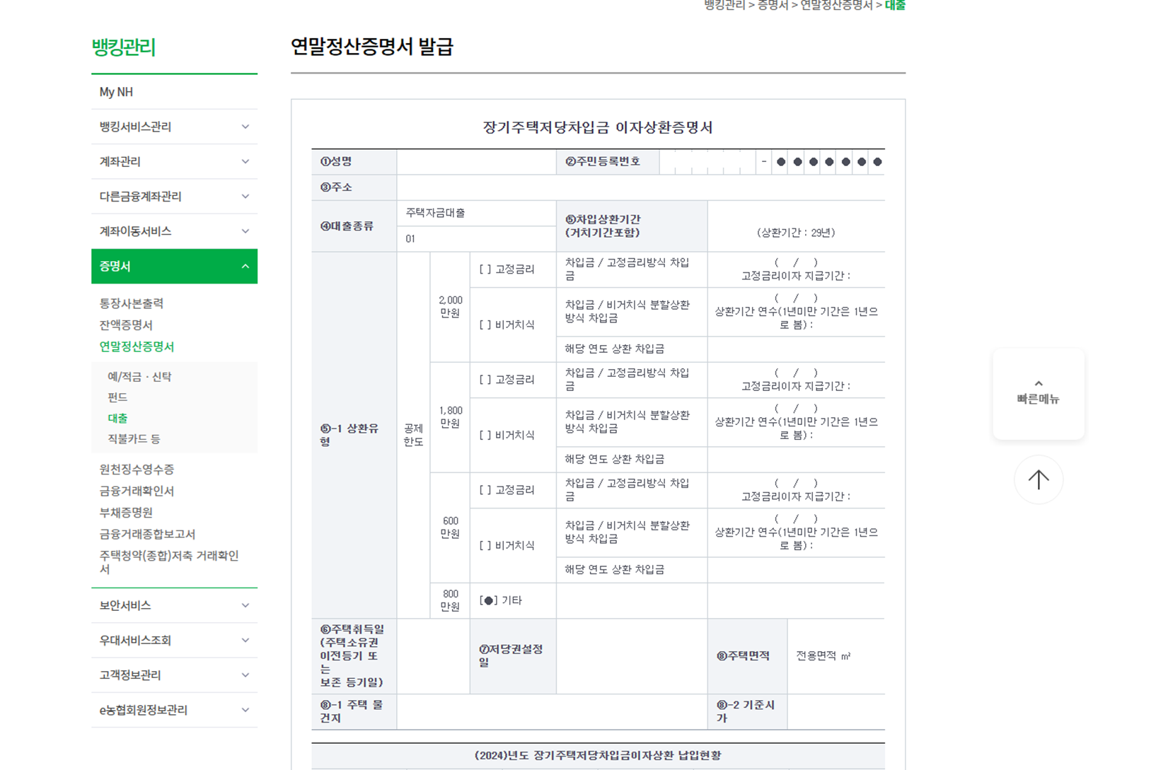Open the 빠른메뉴 quick menu panel
The height and width of the screenshot is (770, 1156).
(x=1038, y=393)
